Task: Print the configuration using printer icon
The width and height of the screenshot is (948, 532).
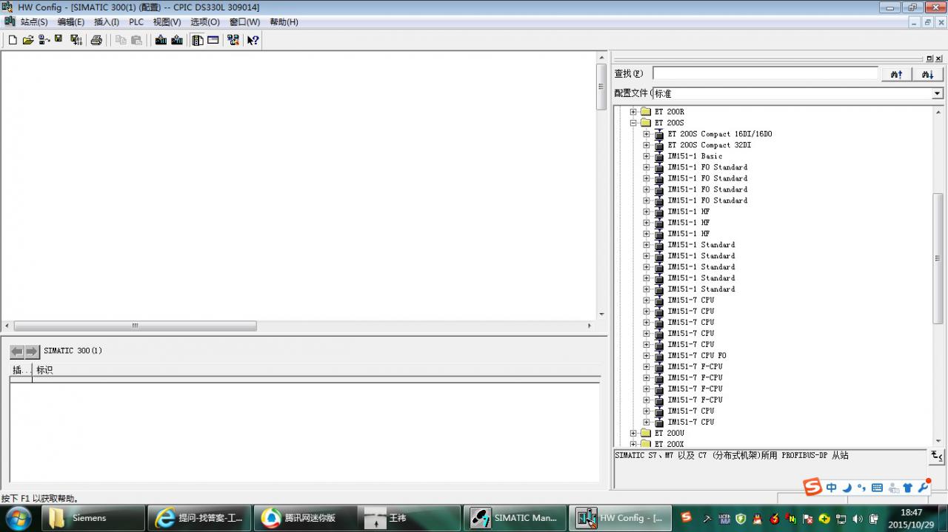Action: [96, 40]
